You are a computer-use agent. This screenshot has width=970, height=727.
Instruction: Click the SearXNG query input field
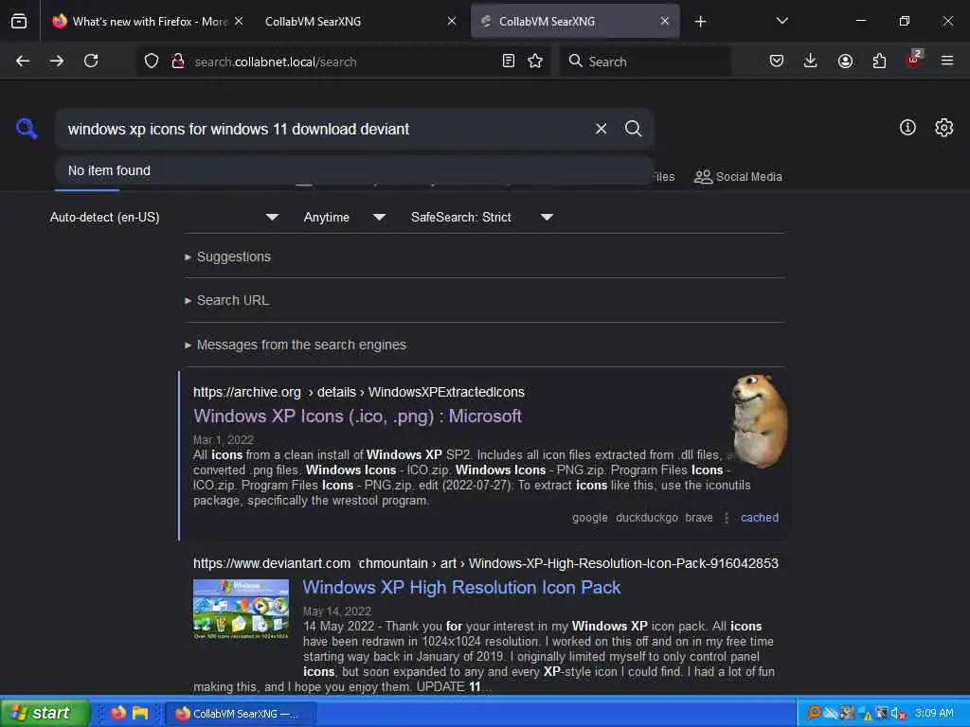325,129
